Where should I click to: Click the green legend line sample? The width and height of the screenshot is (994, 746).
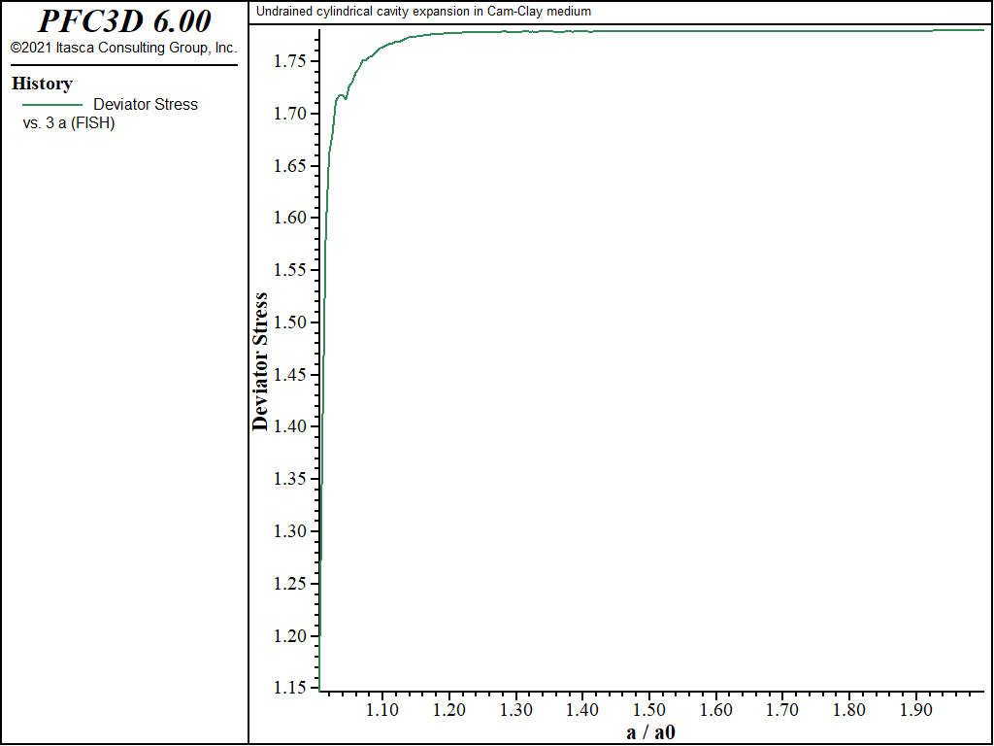coord(52,105)
